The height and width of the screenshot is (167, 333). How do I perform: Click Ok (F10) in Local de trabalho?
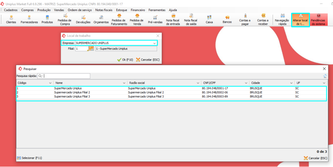click(x=125, y=60)
